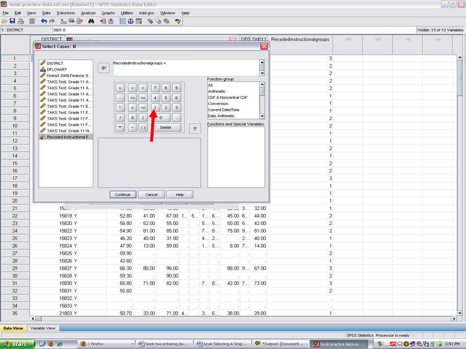
Task: Select Arithmetic in Function group list
Action: tap(217, 91)
